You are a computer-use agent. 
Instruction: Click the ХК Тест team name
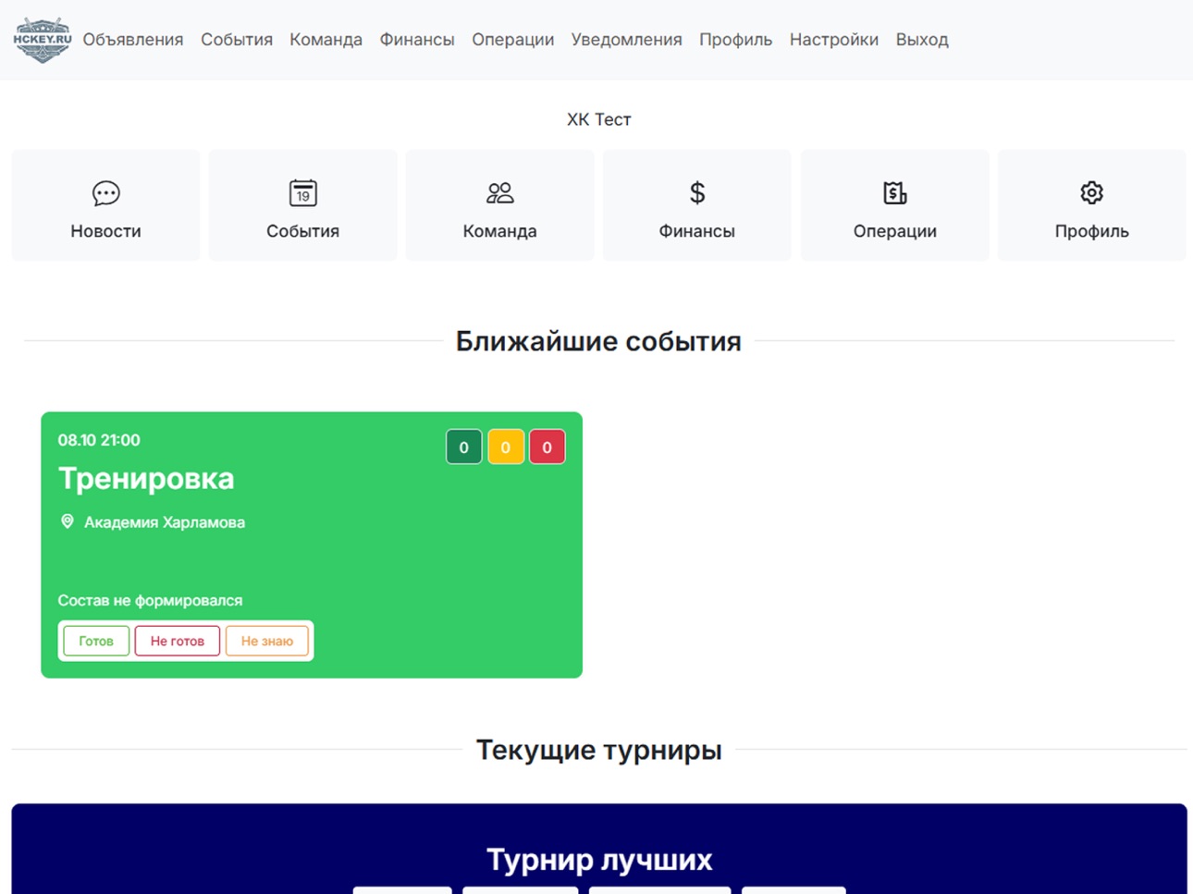(x=598, y=119)
